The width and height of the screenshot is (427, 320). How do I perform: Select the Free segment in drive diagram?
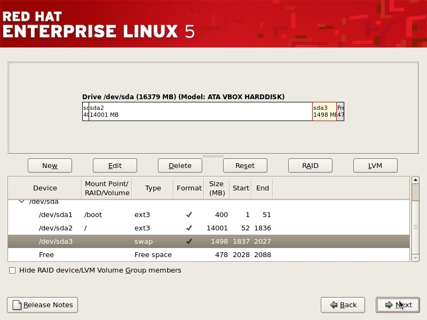pos(341,111)
